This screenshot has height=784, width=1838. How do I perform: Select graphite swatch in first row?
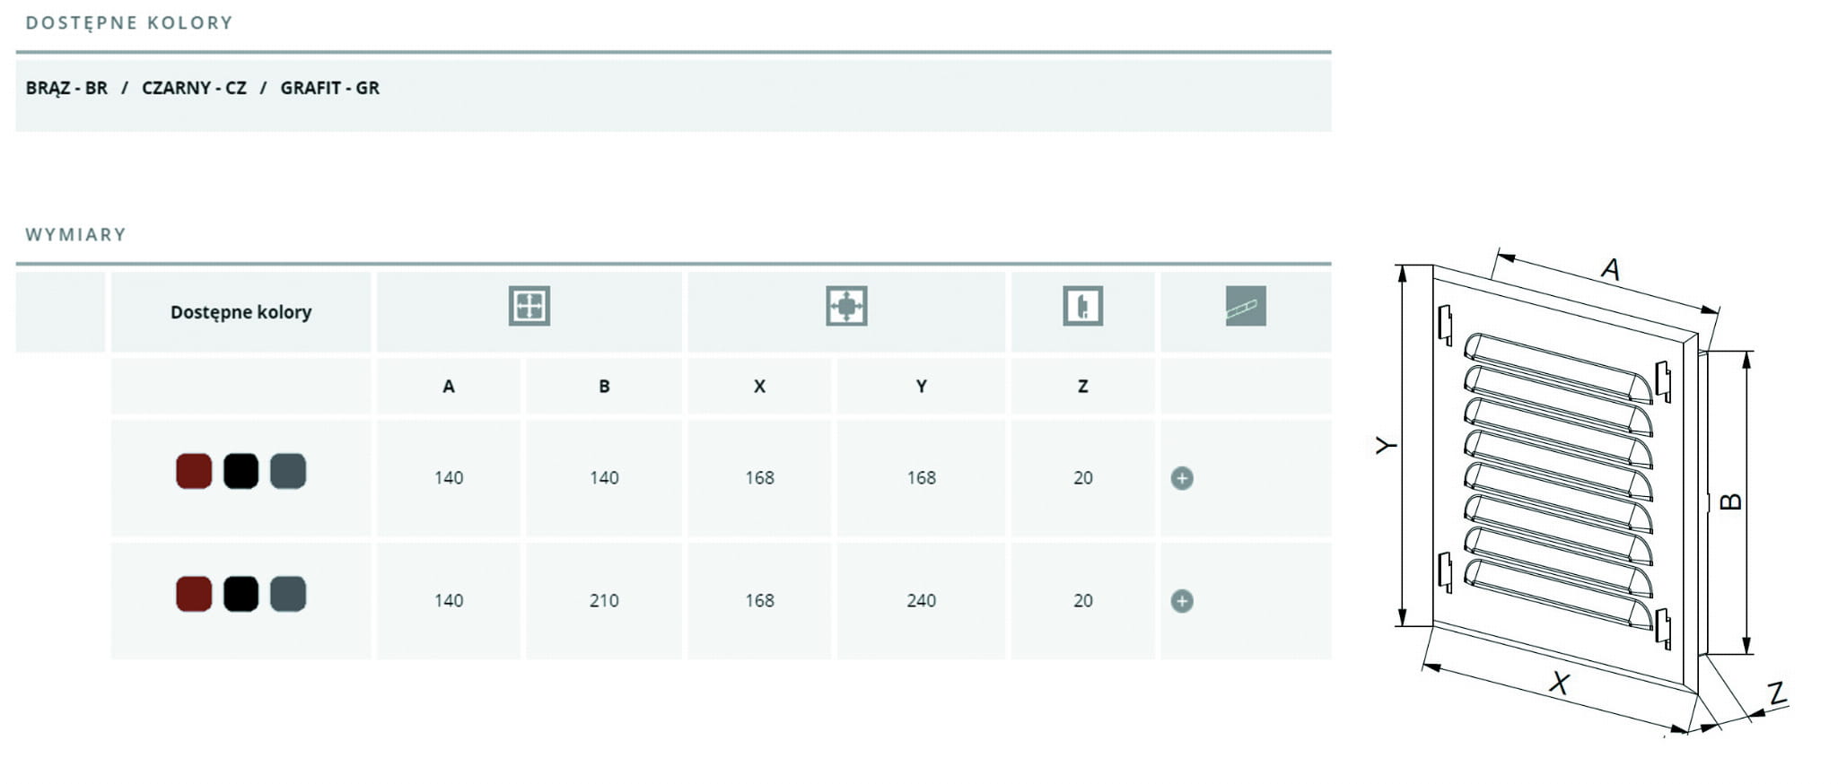[288, 471]
